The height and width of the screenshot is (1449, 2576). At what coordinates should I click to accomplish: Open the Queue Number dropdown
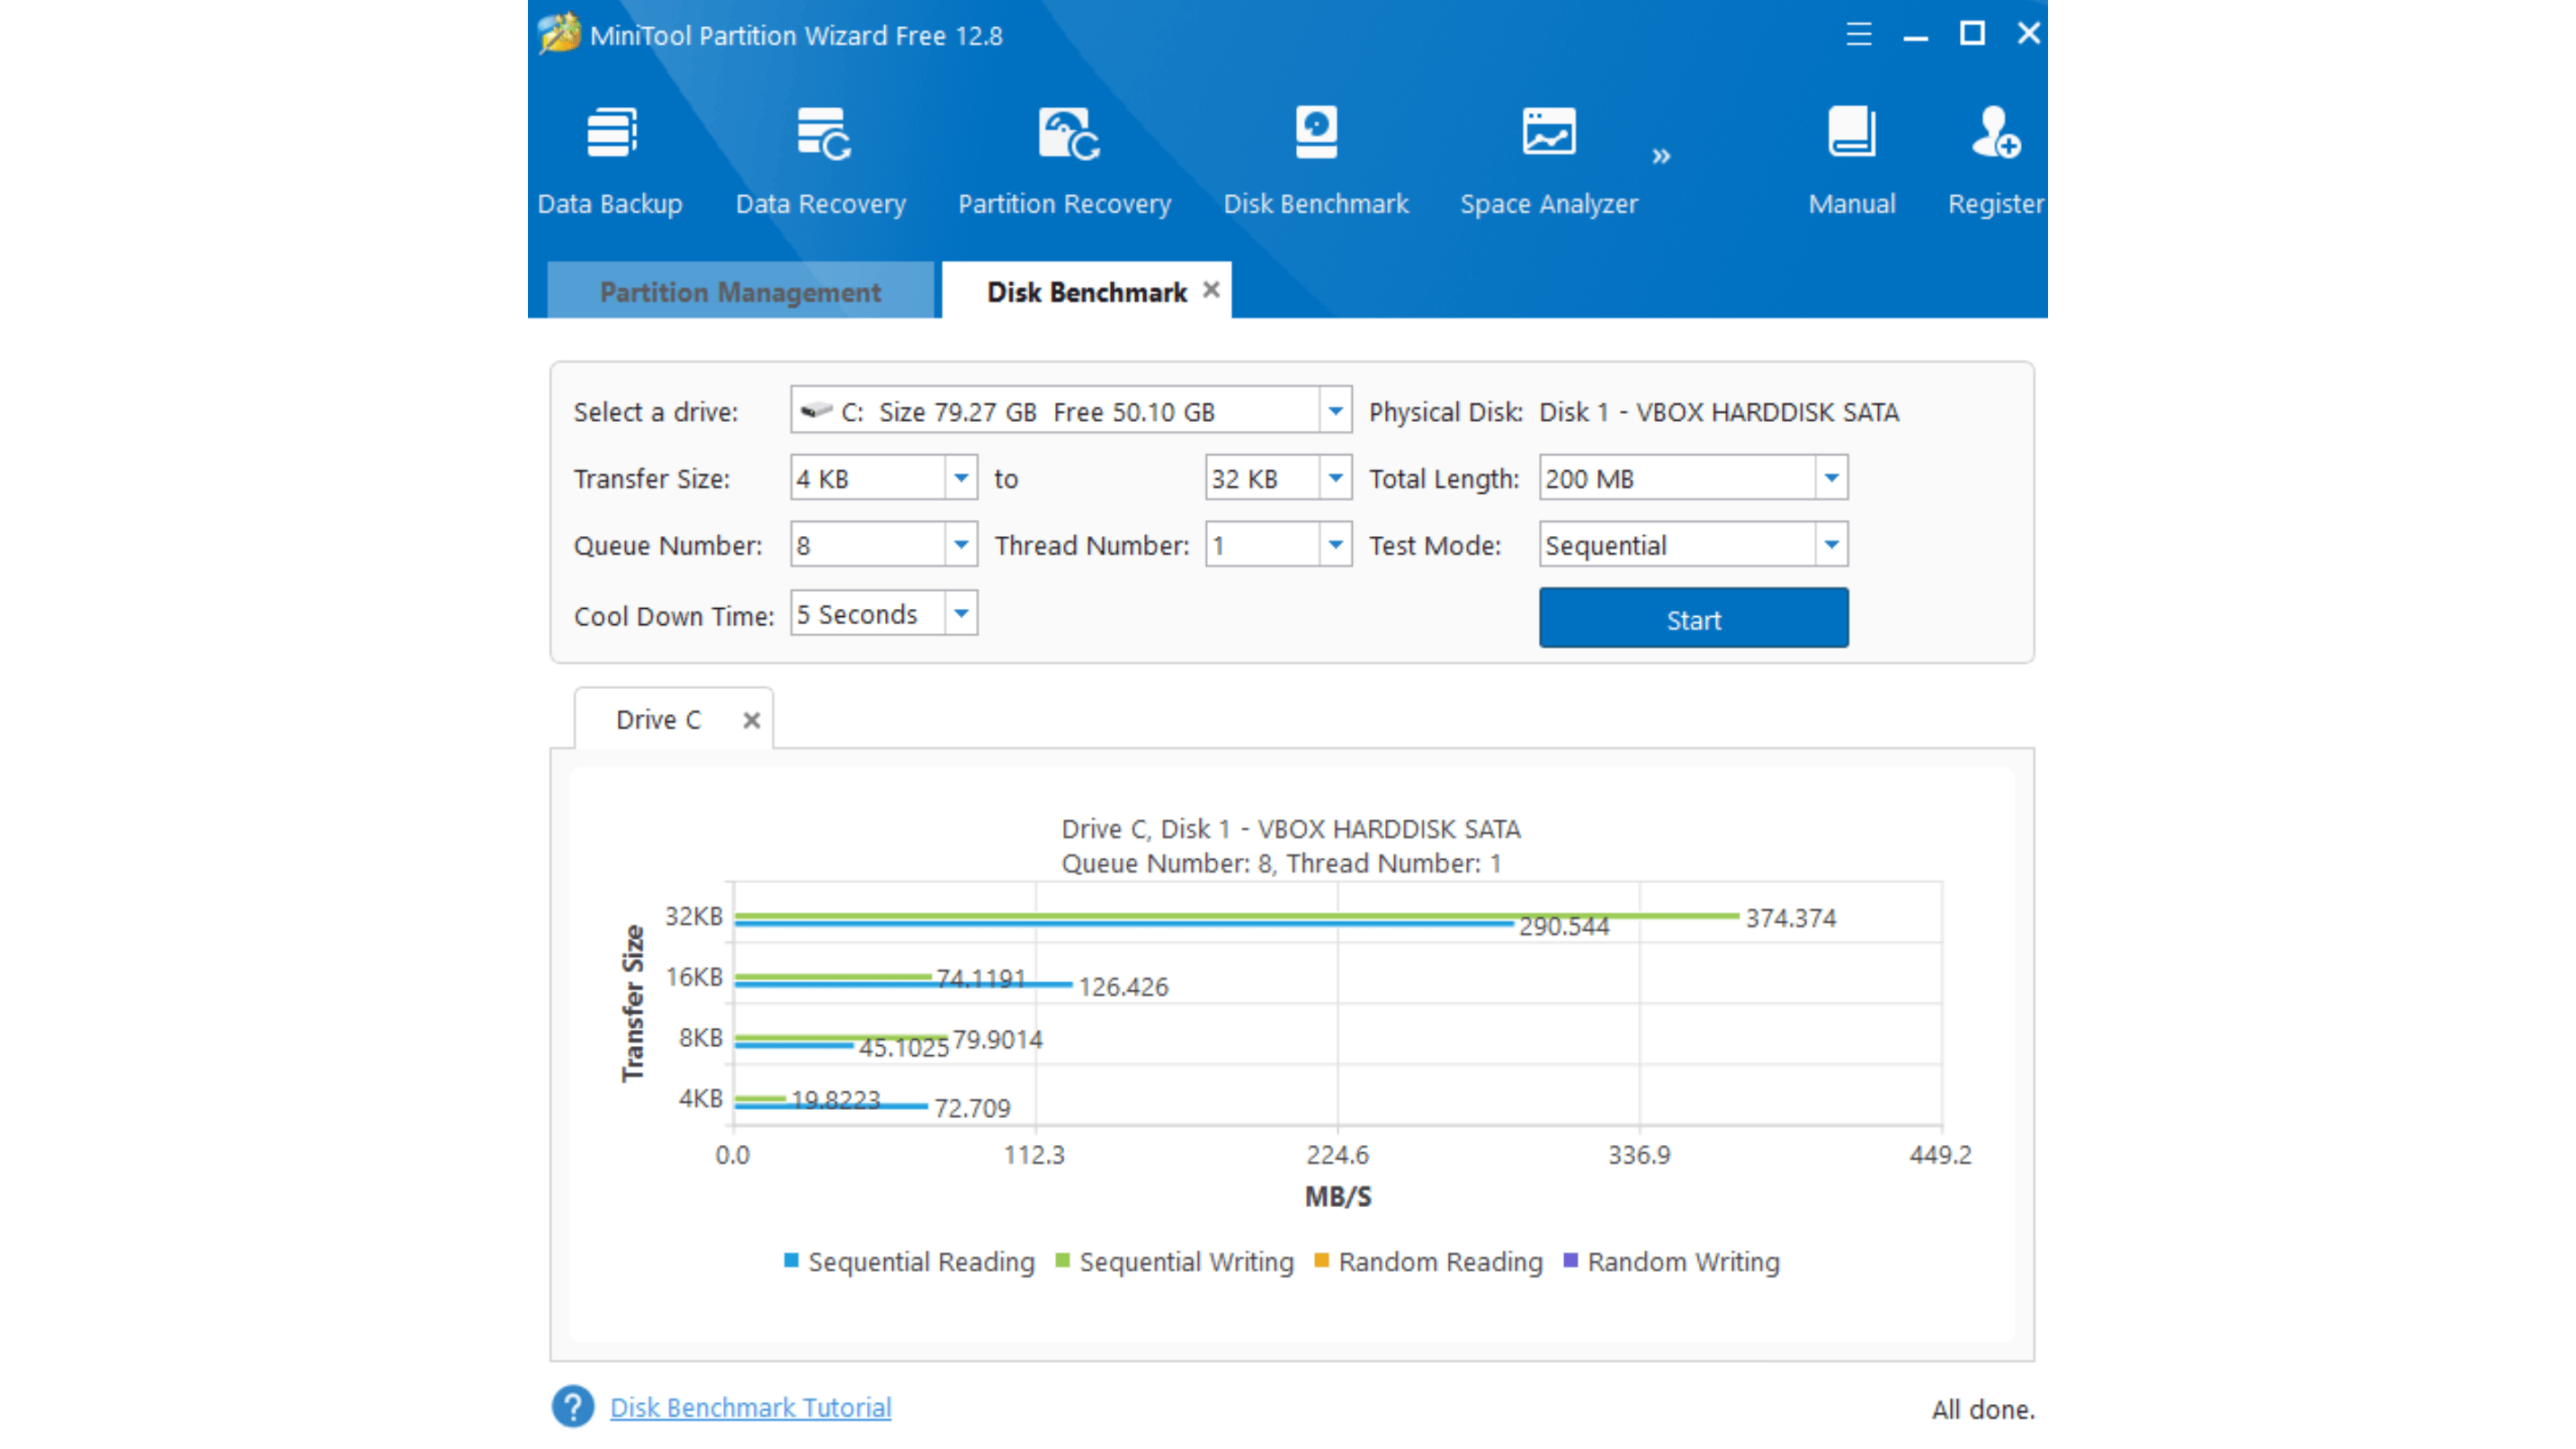pos(961,545)
